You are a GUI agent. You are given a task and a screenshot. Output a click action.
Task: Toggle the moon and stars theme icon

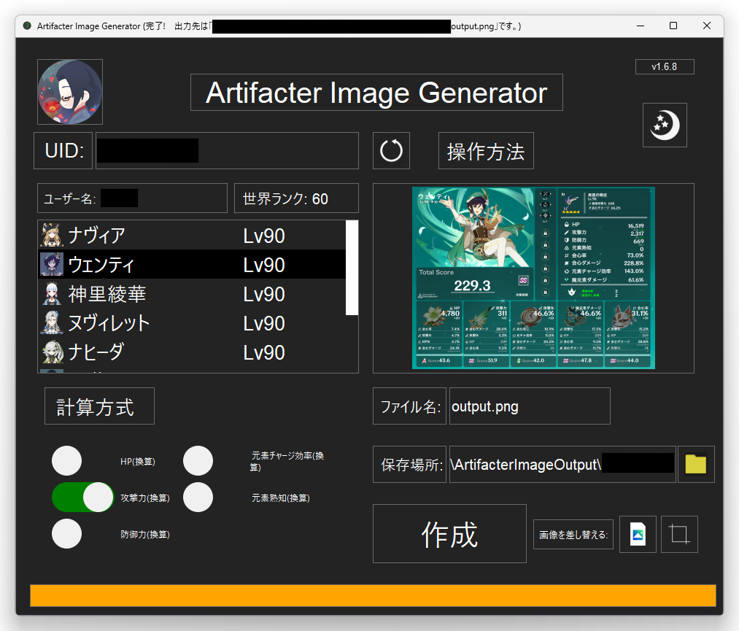pos(665,125)
